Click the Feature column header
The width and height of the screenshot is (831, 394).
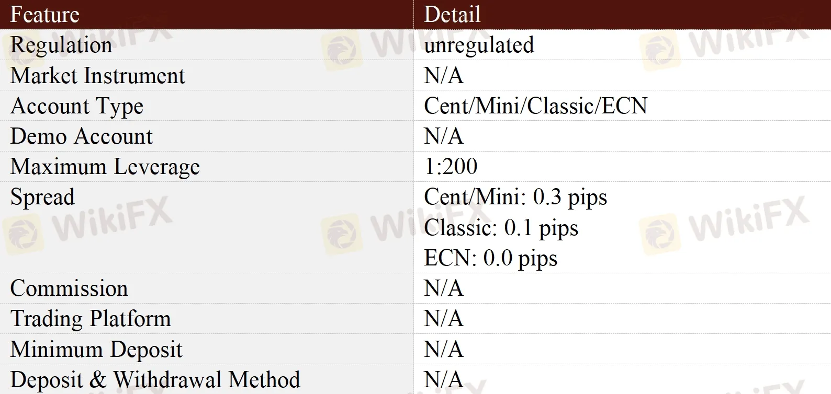tap(45, 15)
